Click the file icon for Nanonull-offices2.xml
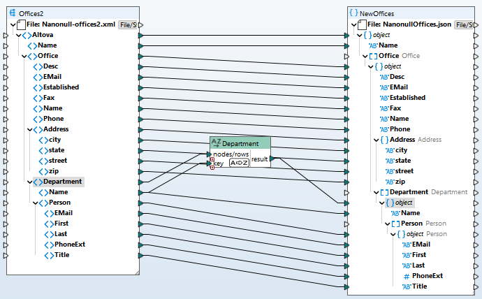This screenshot has width=482, height=299. coord(22,24)
